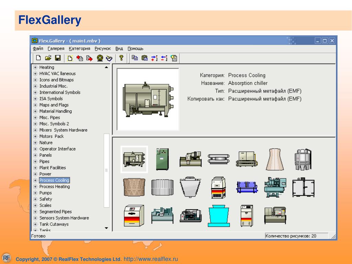The height and width of the screenshot is (264, 352).
Task: Select the cyan cooling tower thumbnail
Action: (x=219, y=216)
